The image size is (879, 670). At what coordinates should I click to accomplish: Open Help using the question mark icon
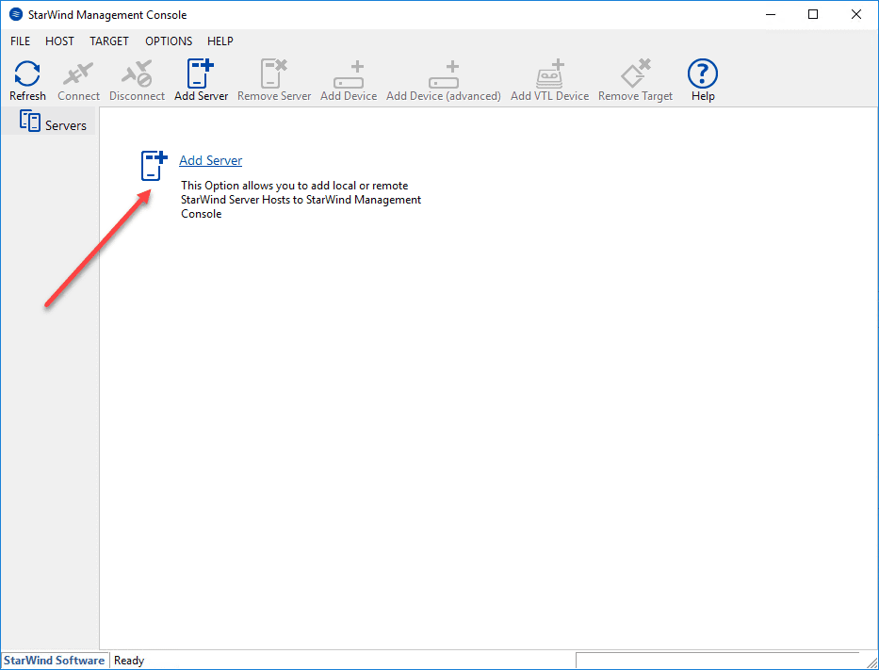click(x=702, y=73)
